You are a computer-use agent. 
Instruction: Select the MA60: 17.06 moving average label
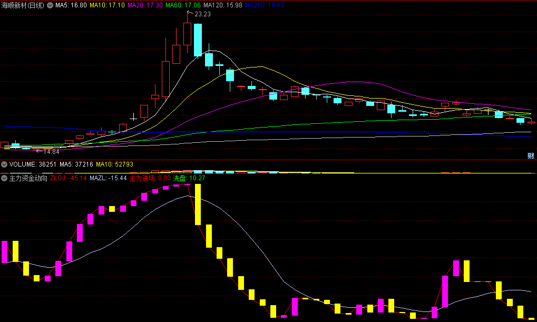point(183,5)
